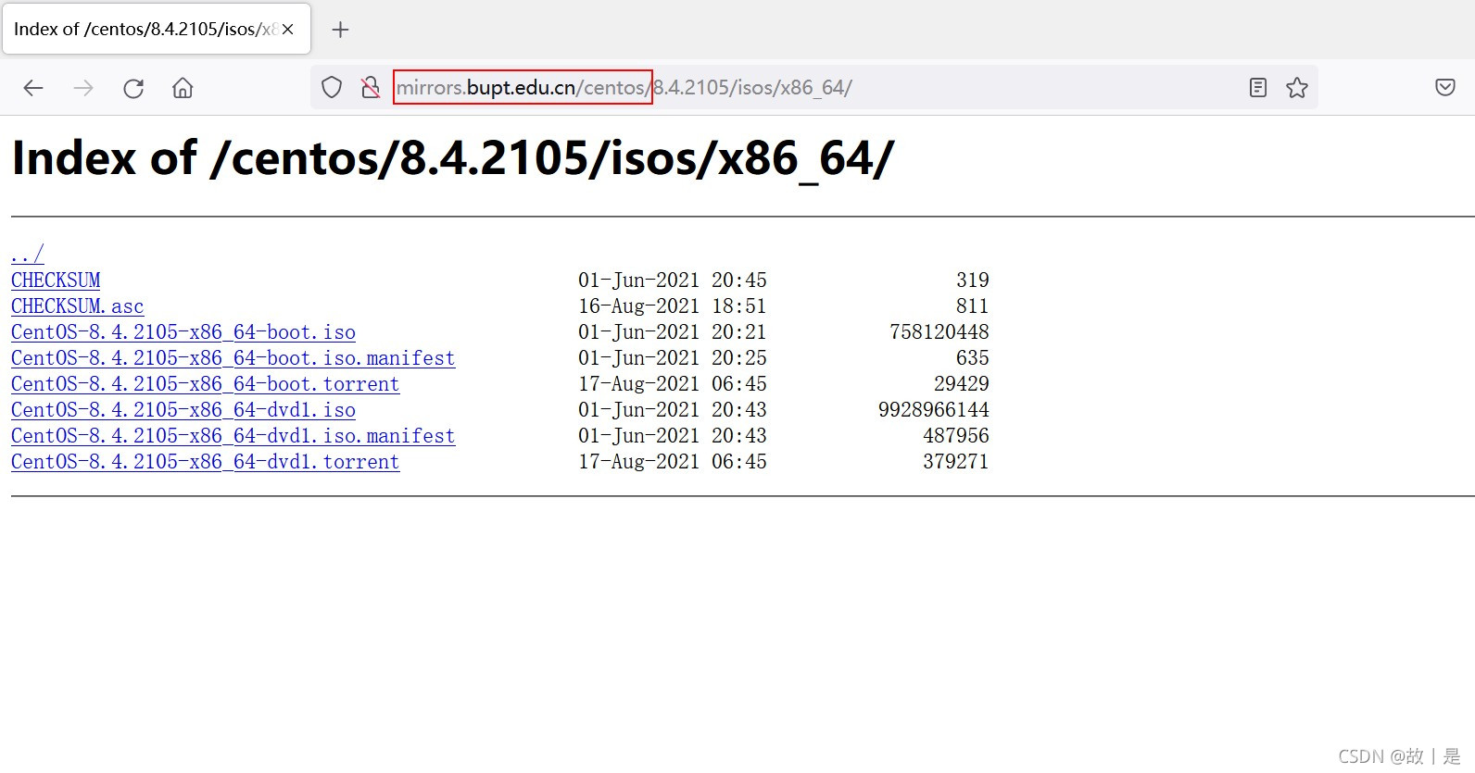
Task: Download the CentOS boot.torrent file
Action: 206,383
